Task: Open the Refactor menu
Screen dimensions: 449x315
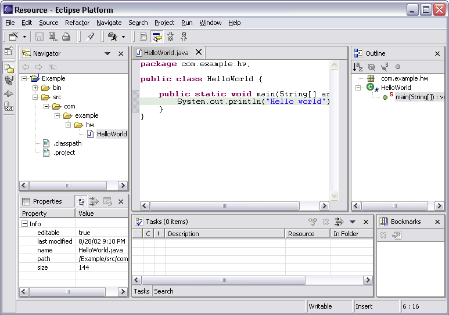Action: point(77,23)
